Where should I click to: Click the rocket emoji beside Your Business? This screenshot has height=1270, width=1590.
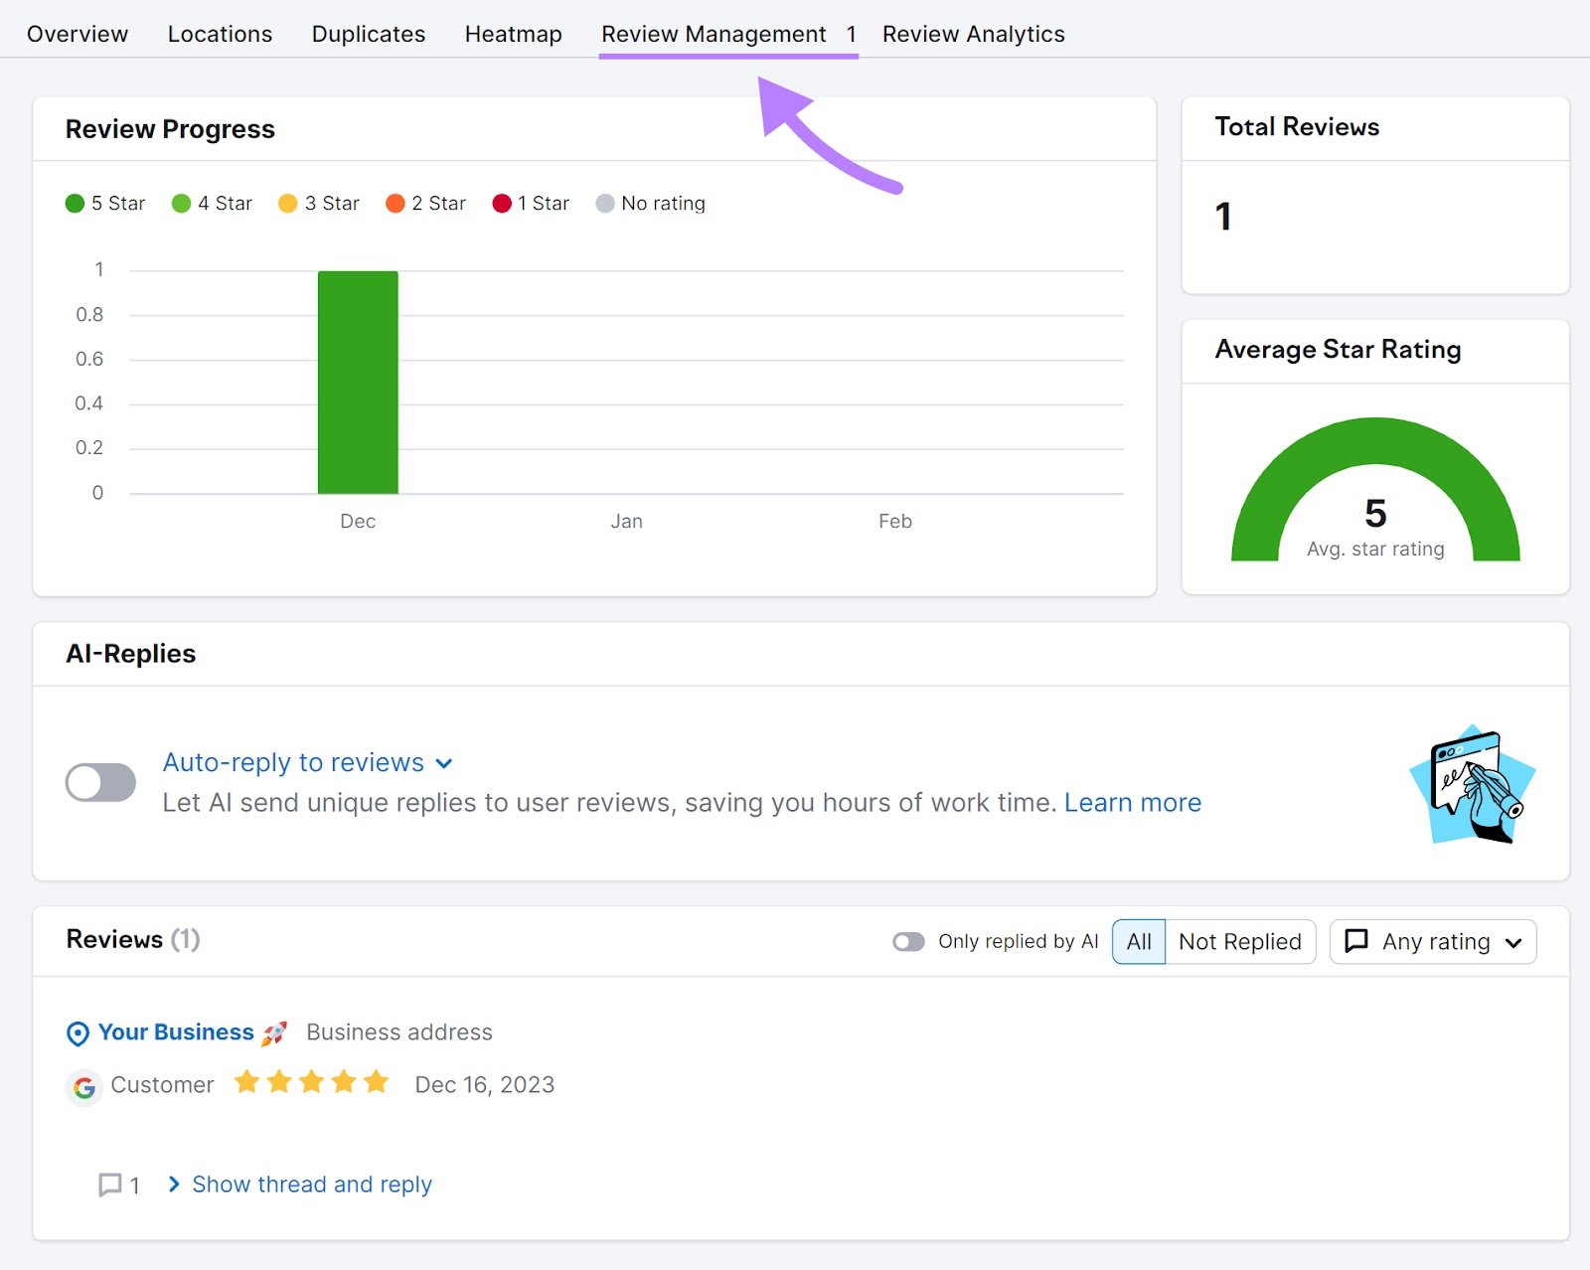coord(273,1032)
